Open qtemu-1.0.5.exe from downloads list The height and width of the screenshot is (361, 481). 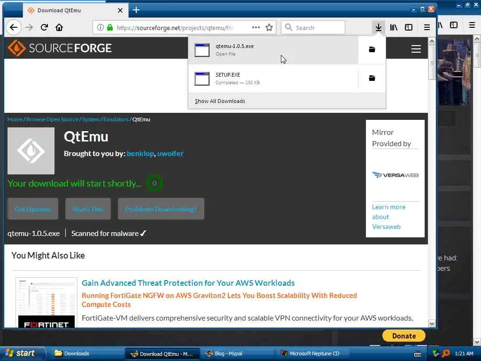[273, 50]
